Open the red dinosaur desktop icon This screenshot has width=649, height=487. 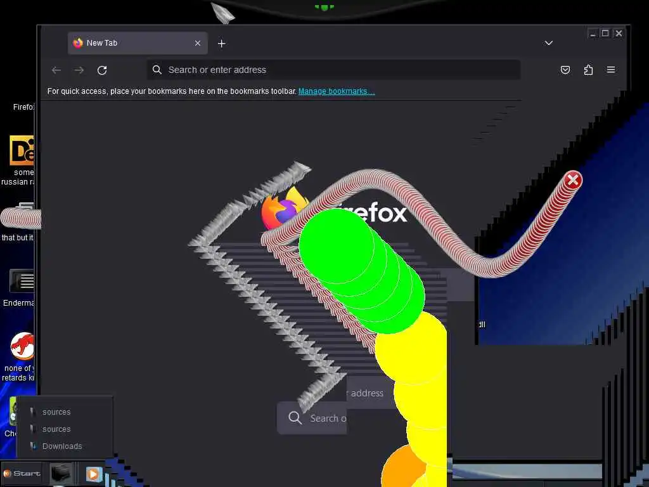pos(22,346)
